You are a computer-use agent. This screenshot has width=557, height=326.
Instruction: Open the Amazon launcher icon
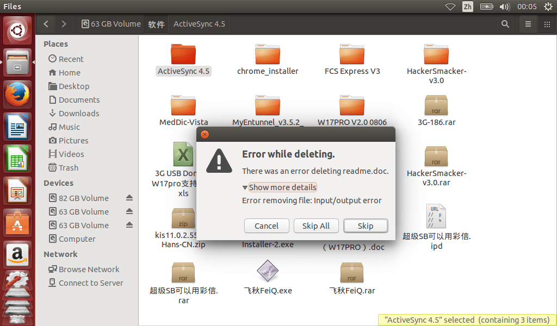coord(17,254)
